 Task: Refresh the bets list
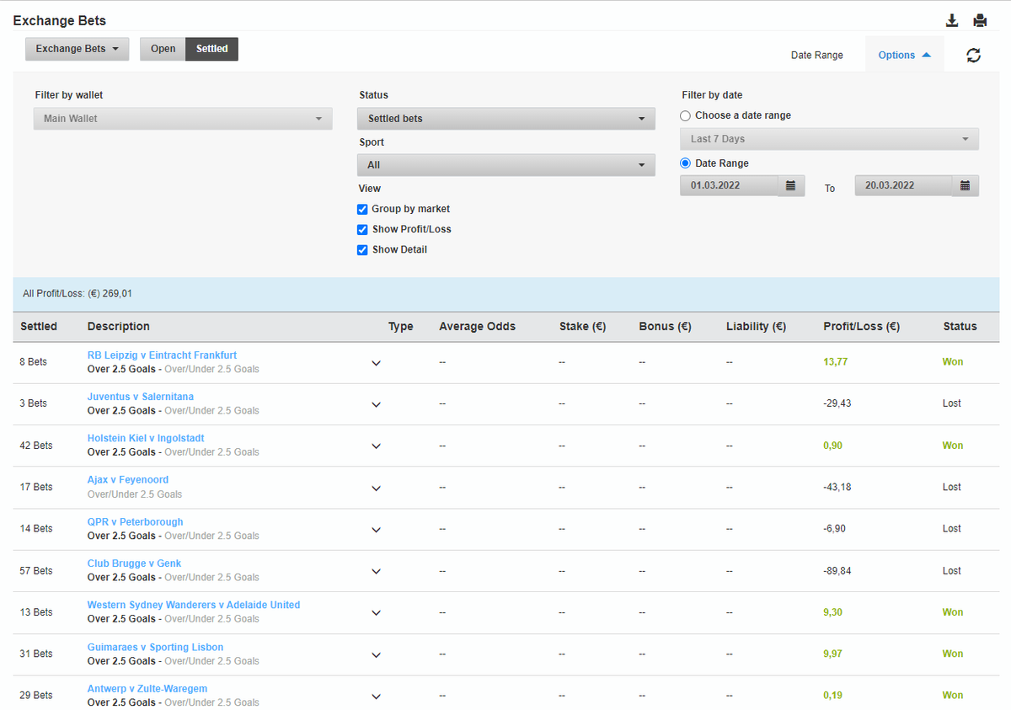tap(974, 55)
